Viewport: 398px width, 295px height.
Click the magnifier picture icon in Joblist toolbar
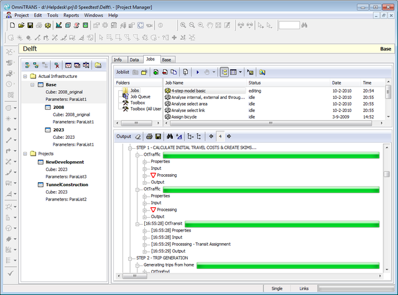262,72
